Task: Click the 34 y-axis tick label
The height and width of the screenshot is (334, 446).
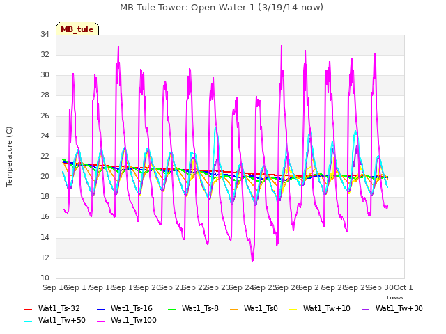Action: coord(45,35)
